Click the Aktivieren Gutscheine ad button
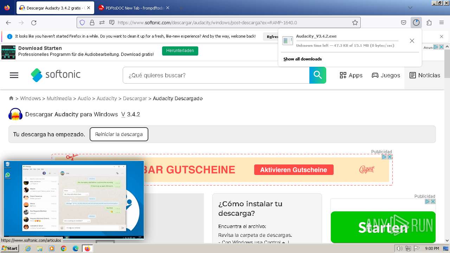This screenshot has height=253, width=450. 294,170
